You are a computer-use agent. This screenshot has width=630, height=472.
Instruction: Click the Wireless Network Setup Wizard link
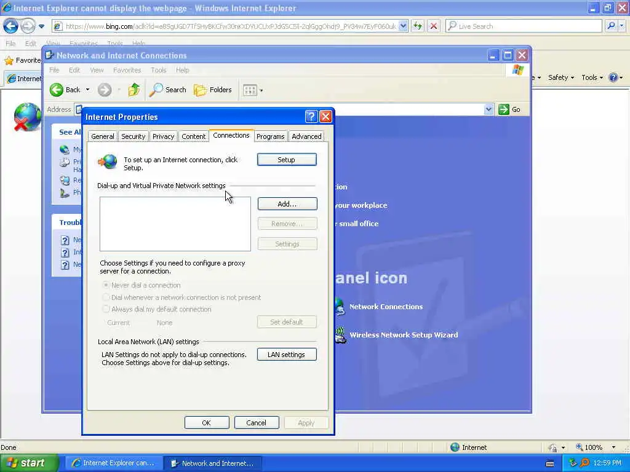(x=404, y=335)
